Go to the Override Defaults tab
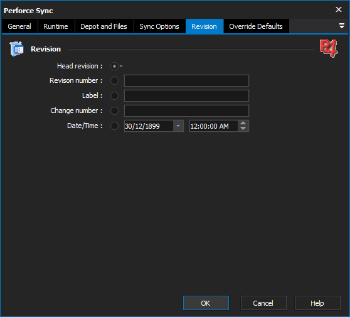 tap(256, 26)
